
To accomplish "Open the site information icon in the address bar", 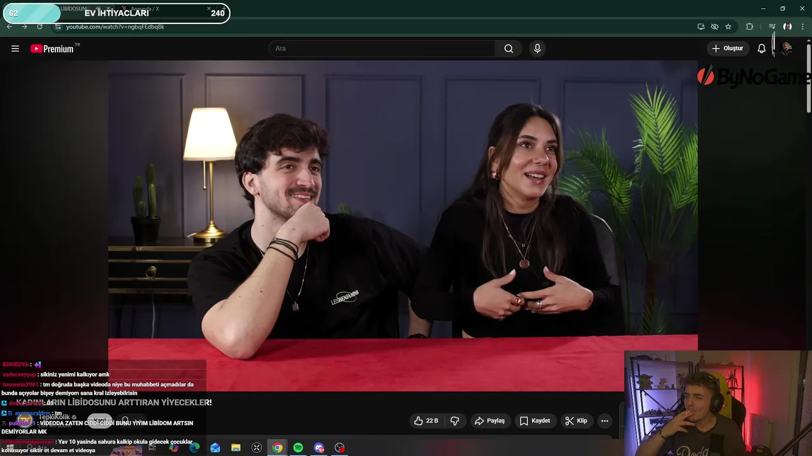I will (x=58, y=27).
